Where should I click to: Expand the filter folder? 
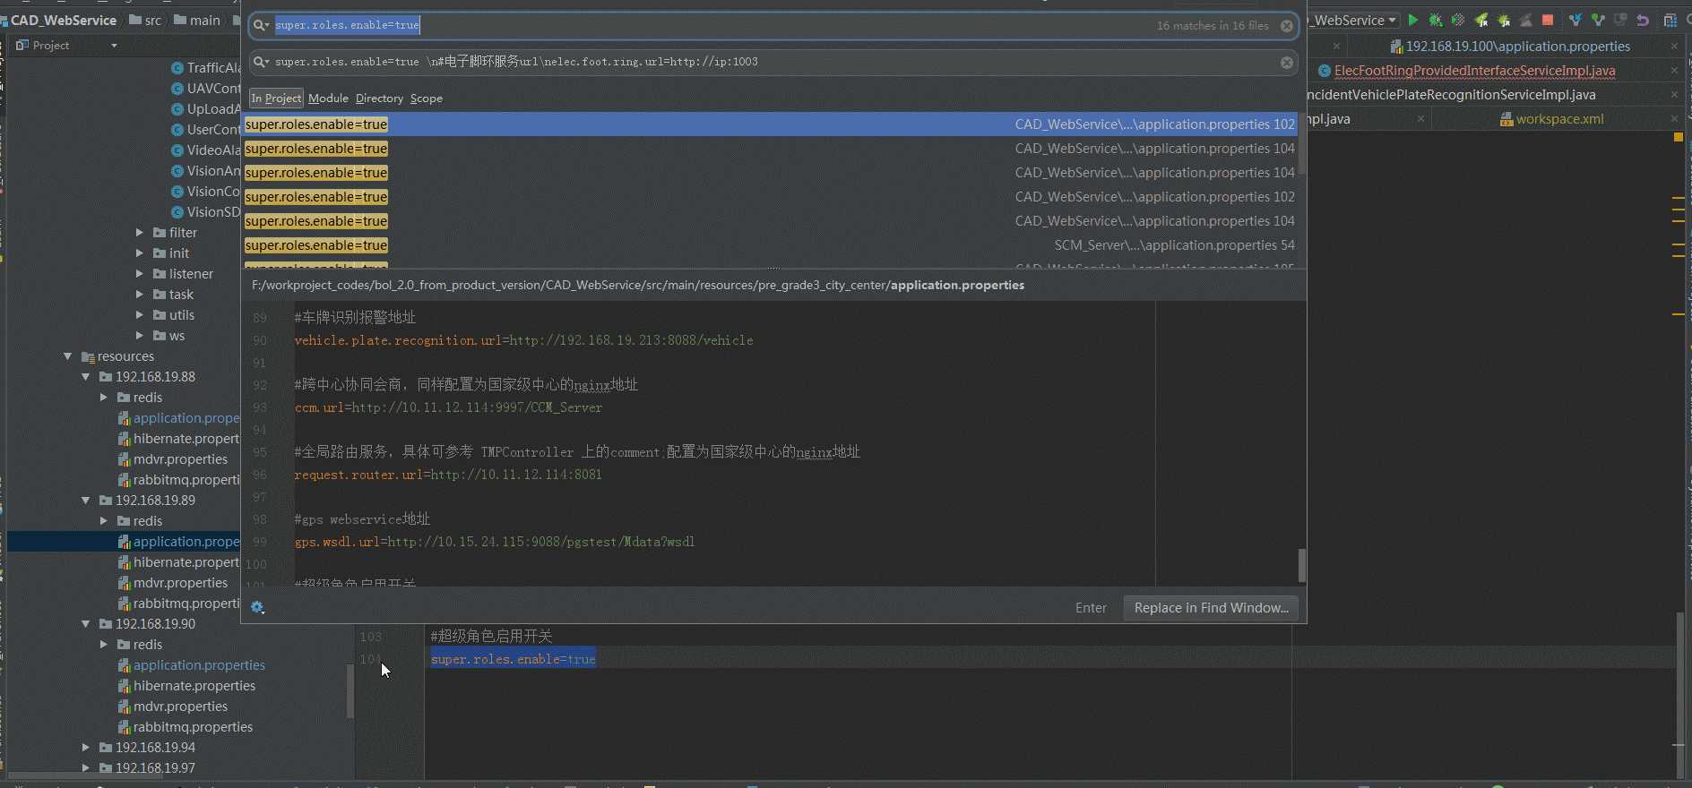pos(139,233)
